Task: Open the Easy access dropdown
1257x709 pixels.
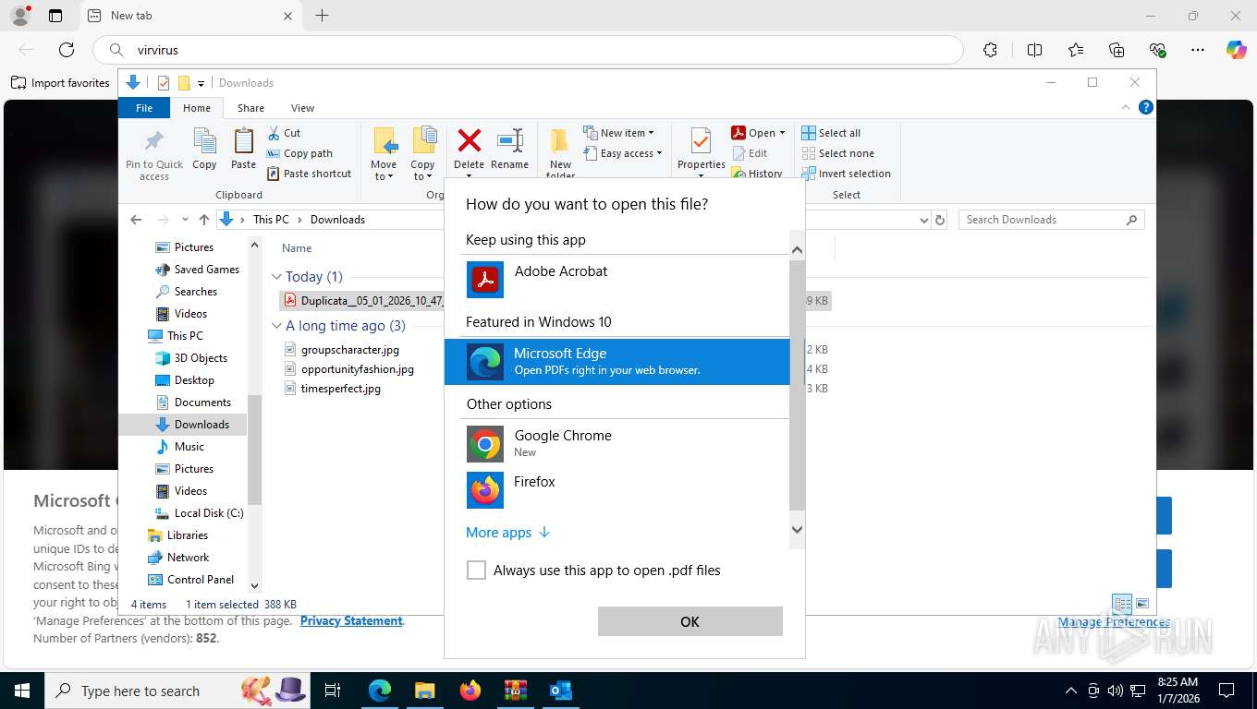Action: pos(623,153)
